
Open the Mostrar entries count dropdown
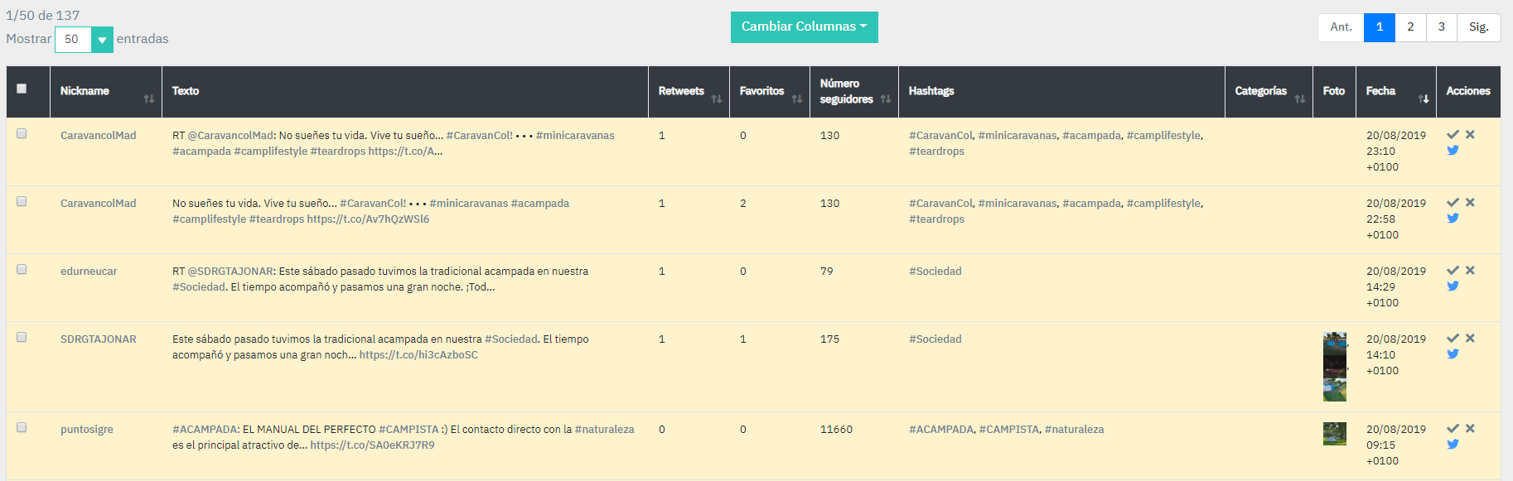point(84,39)
